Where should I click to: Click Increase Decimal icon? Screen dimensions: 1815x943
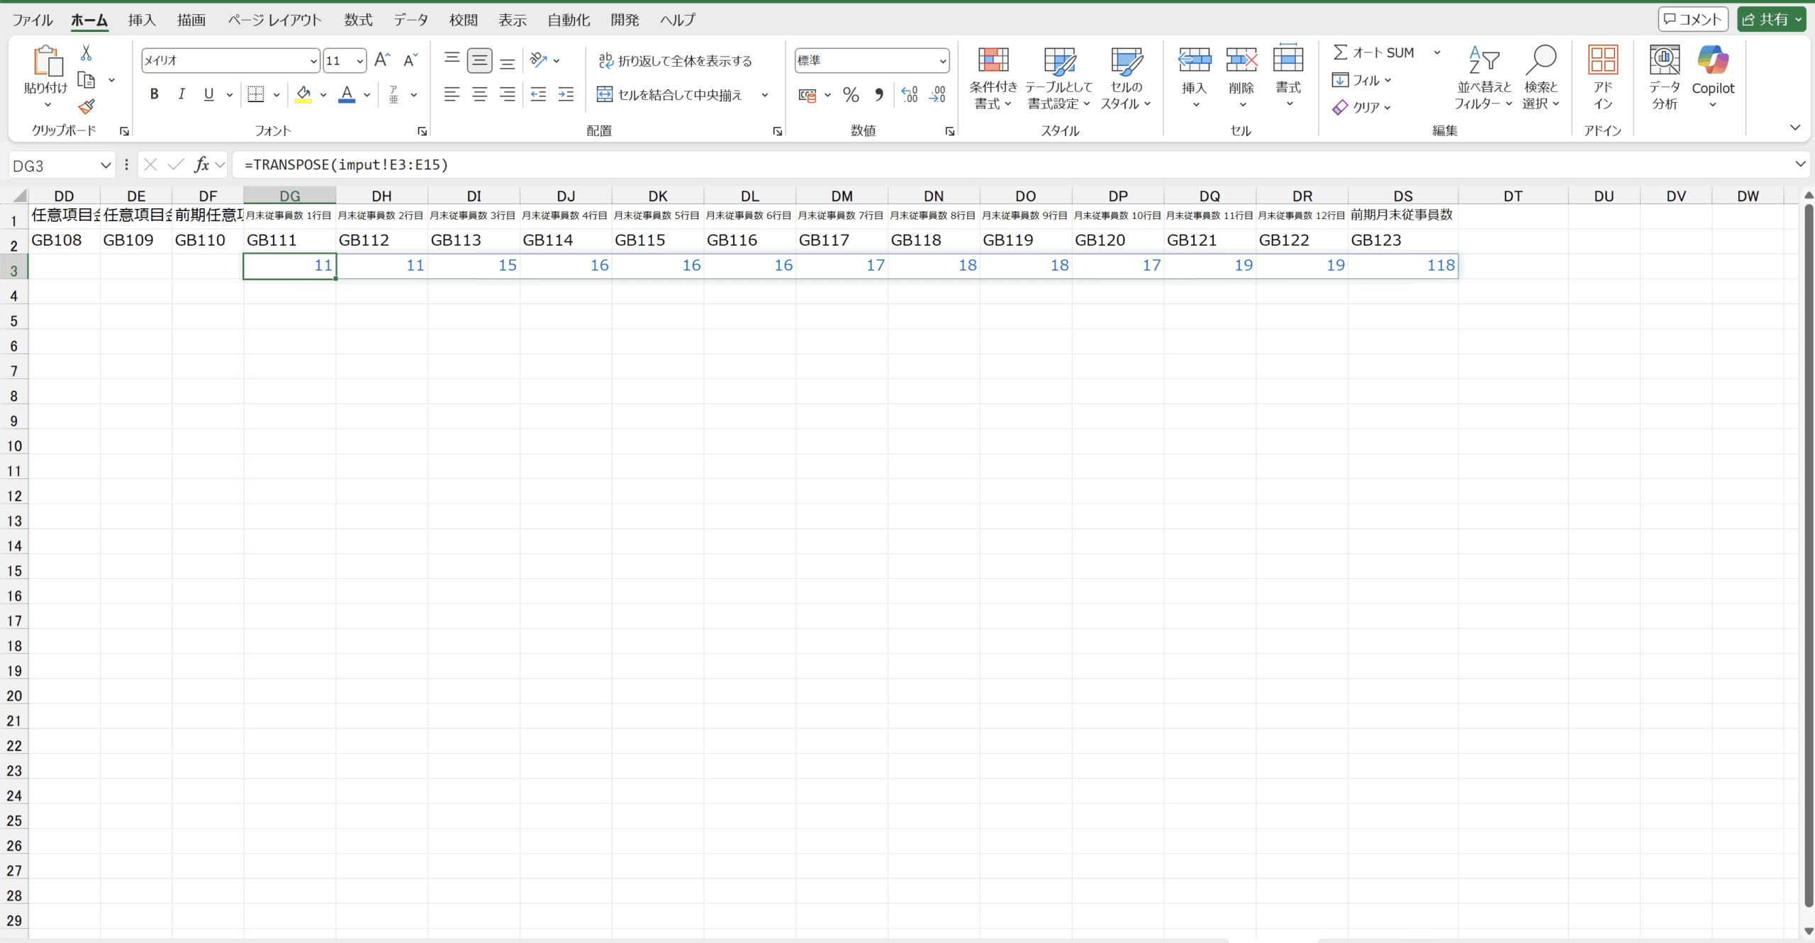click(x=910, y=94)
